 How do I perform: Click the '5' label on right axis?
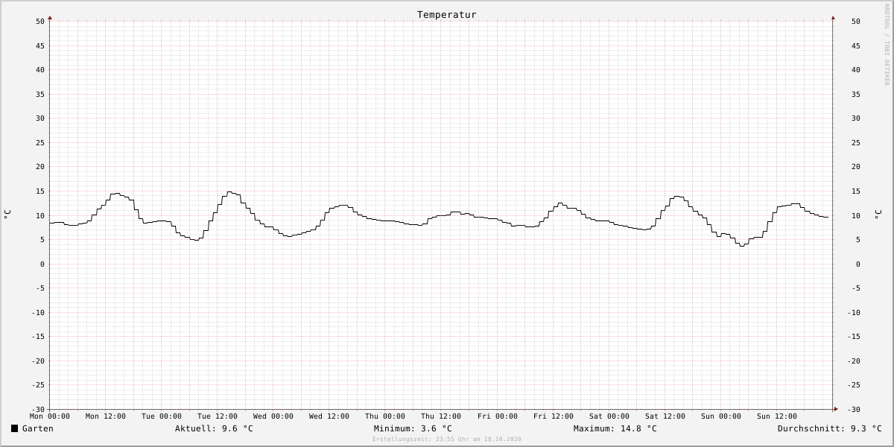(857, 240)
